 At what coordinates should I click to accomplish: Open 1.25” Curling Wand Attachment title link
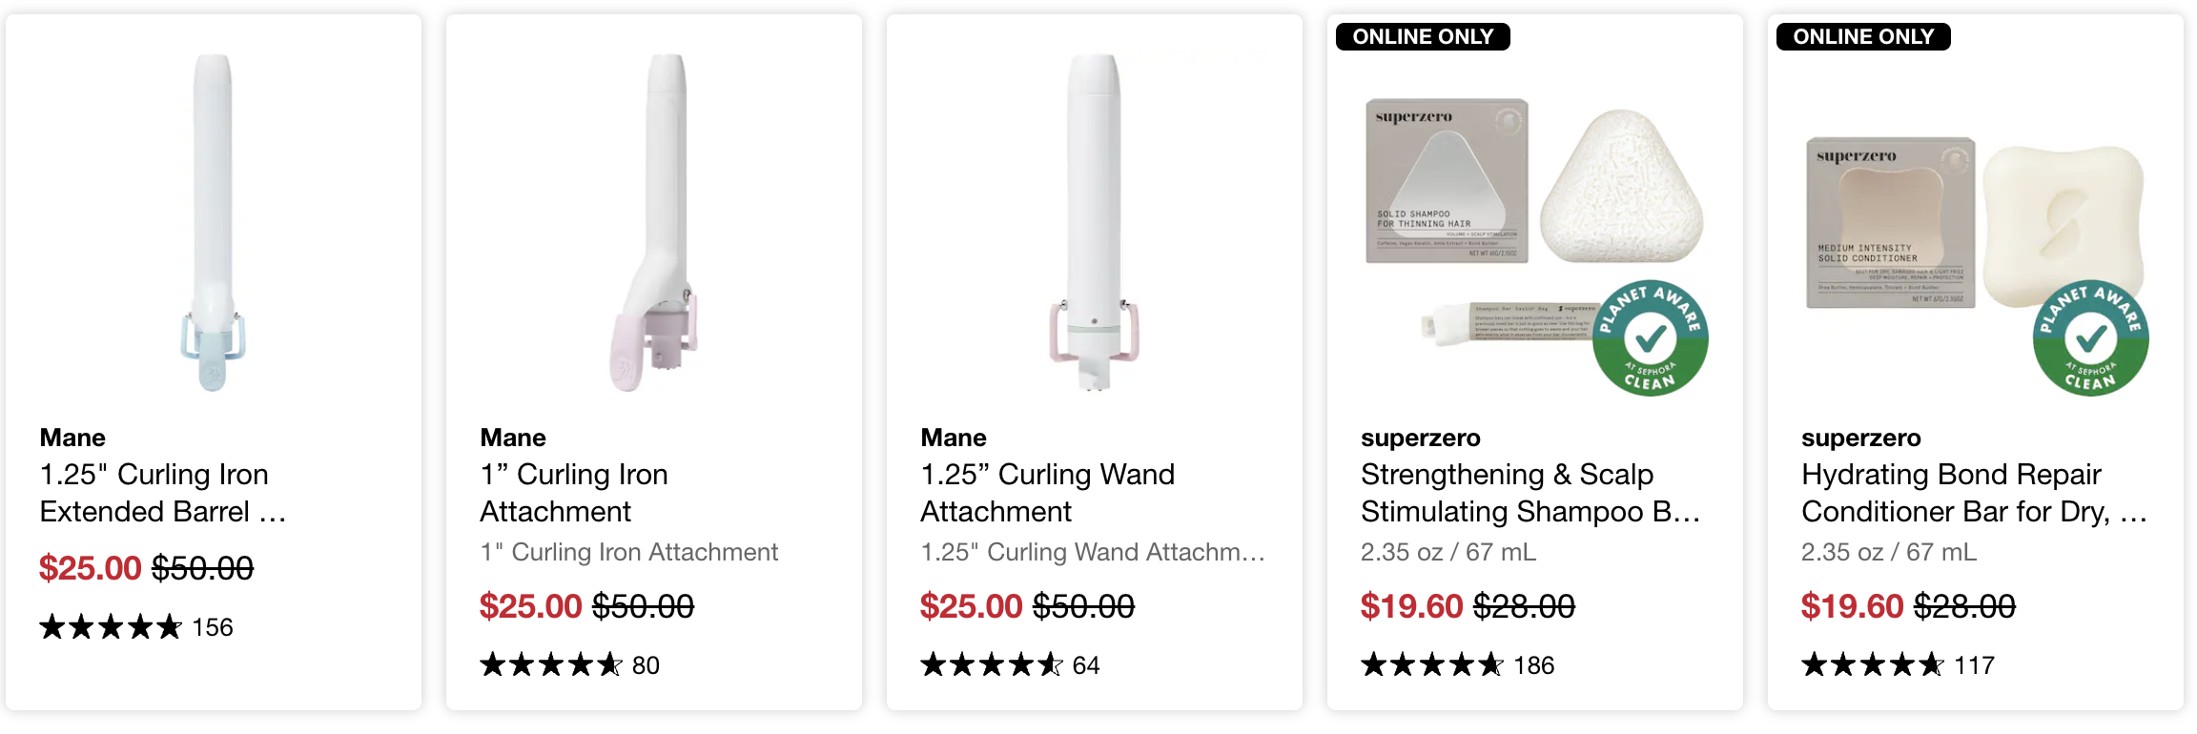[1048, 493]
